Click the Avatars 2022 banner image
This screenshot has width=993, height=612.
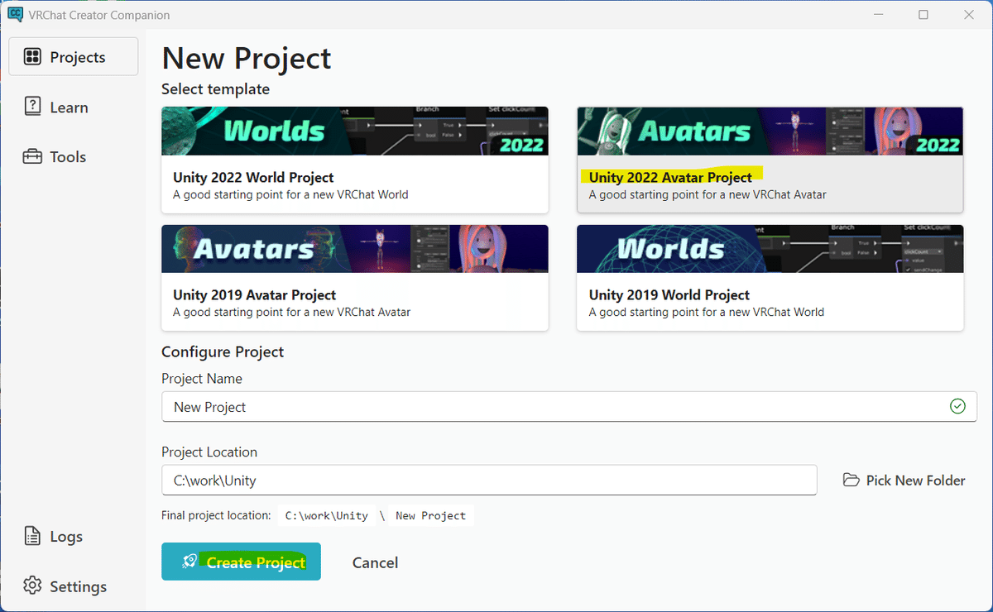click(x=770, y=131)
